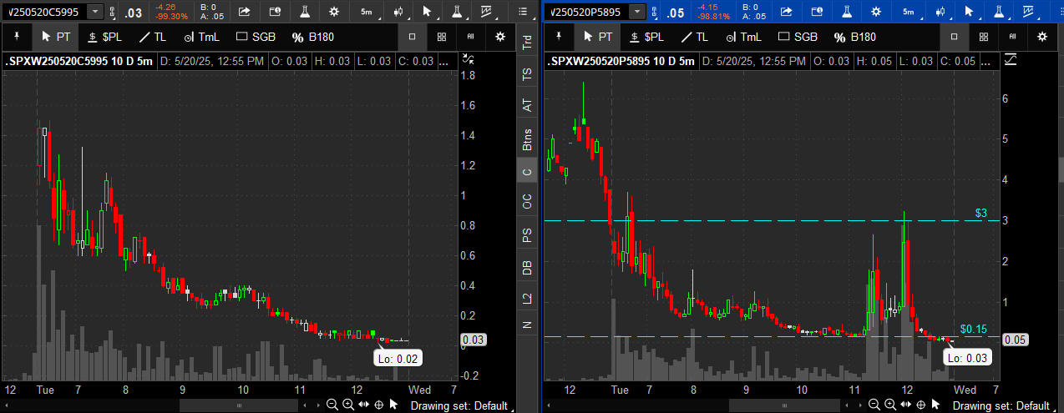Viewport: 1064px width, 413px height.
Task: Click the $3 price level line label
Action: click(981, 214)
